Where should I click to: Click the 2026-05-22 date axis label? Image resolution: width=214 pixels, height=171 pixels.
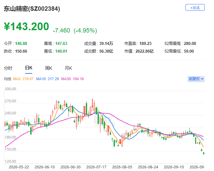click(x=19, y=167)
